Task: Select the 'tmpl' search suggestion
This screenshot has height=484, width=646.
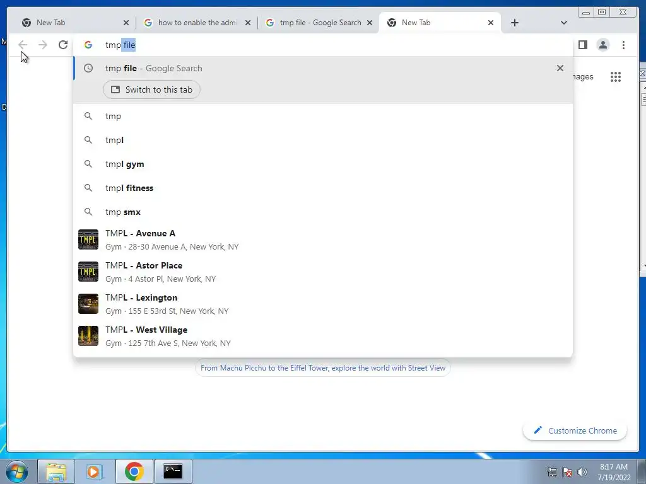Action: 323,140
